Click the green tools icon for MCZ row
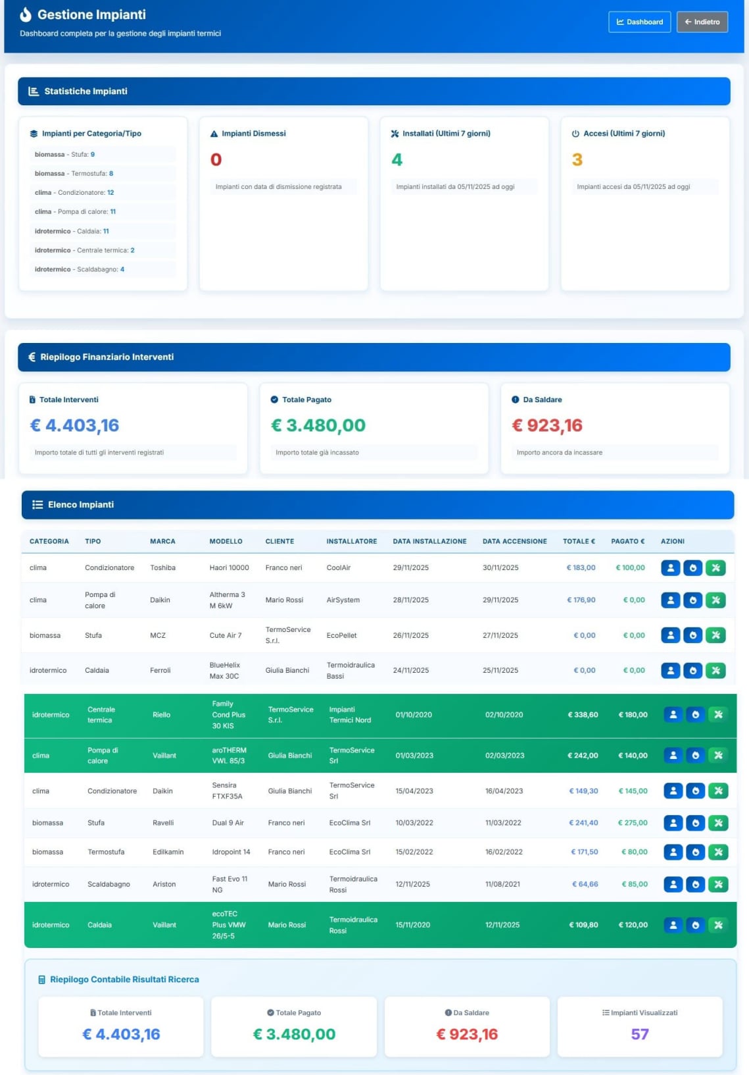 click(x=715, y=635)
